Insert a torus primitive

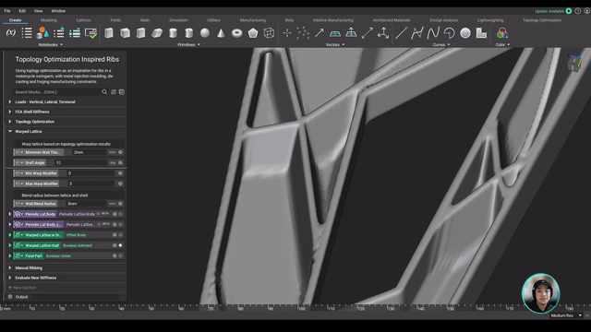236,33
